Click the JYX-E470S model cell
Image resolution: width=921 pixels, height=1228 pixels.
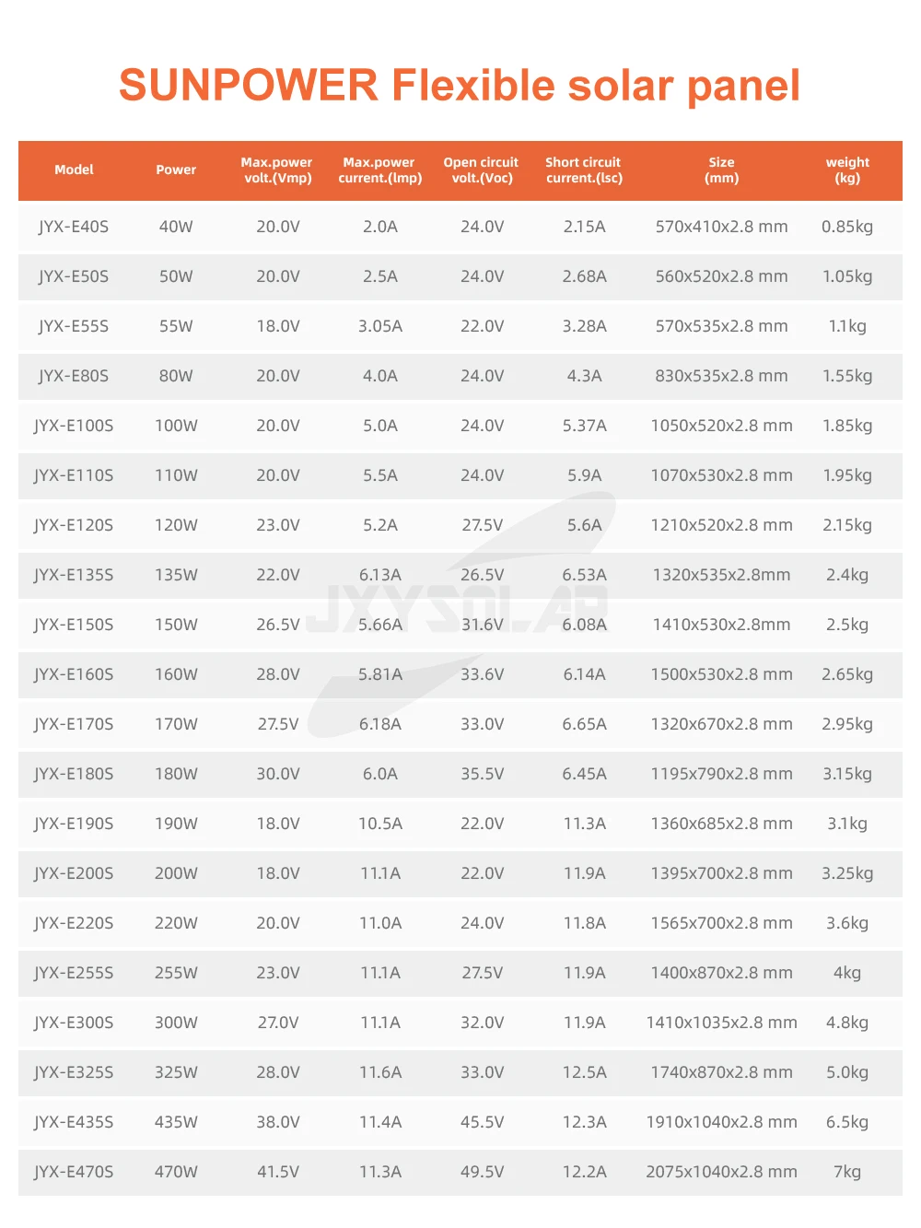[74, 1172]
